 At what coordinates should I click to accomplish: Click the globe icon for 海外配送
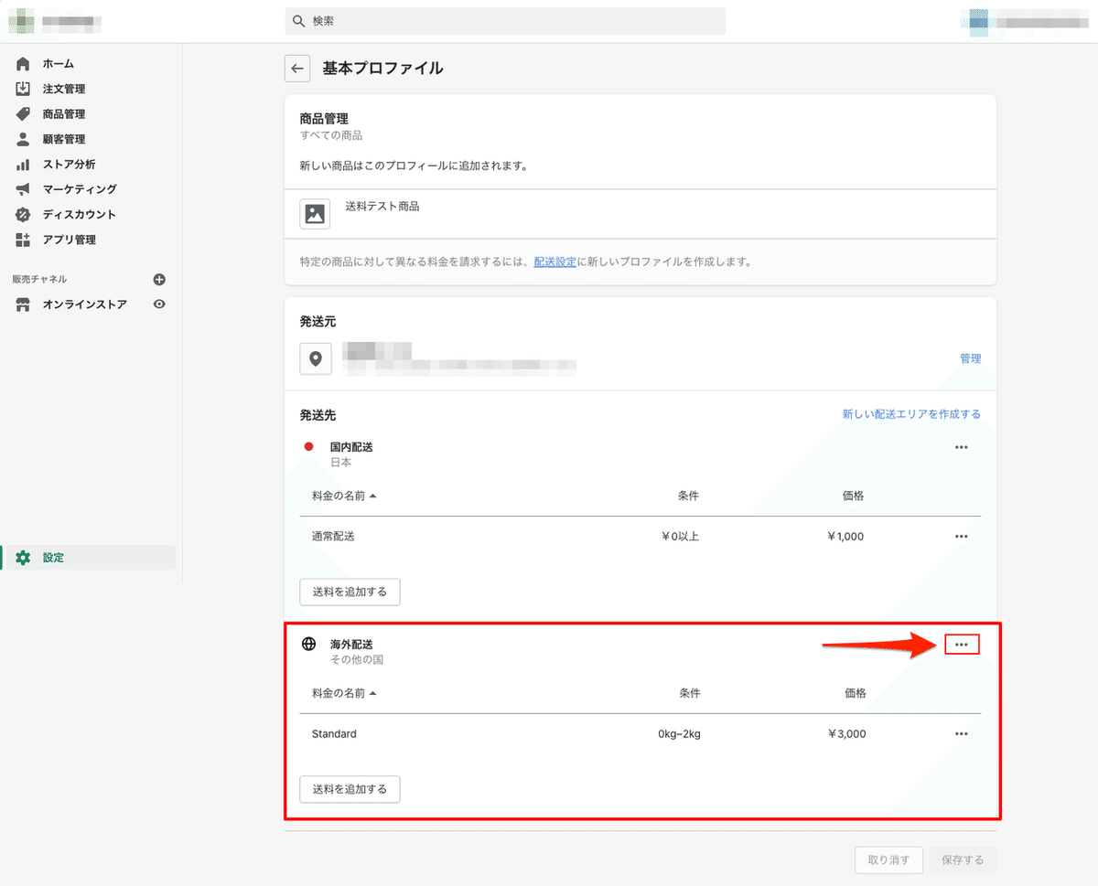click(309, 644)
